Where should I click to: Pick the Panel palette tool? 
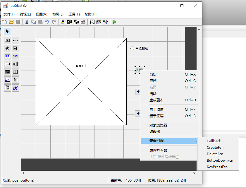pyautogui.click(x=15, y=80)
